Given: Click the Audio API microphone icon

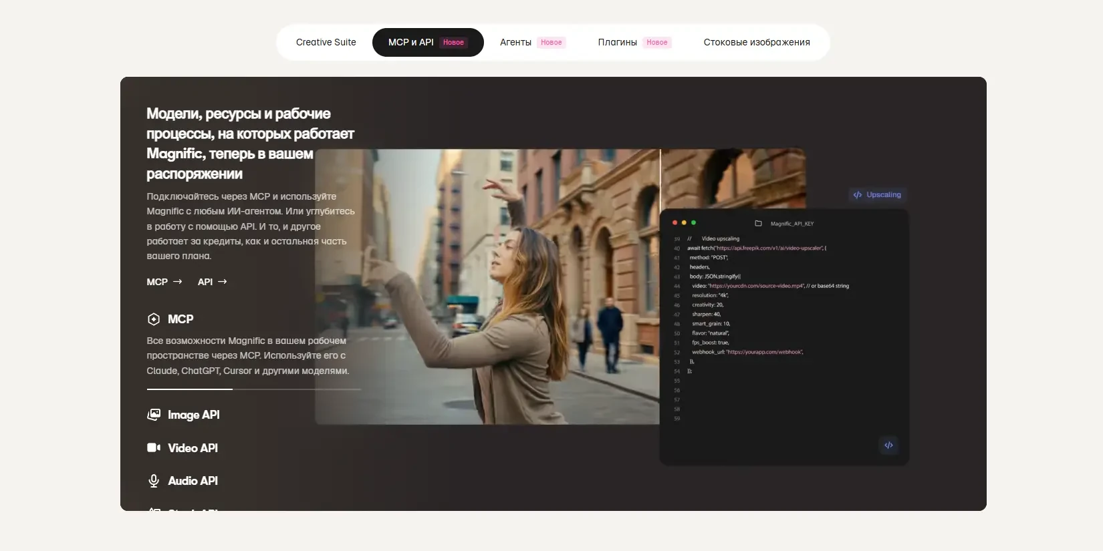Looking at the screenshot, I should click(154, 481).
